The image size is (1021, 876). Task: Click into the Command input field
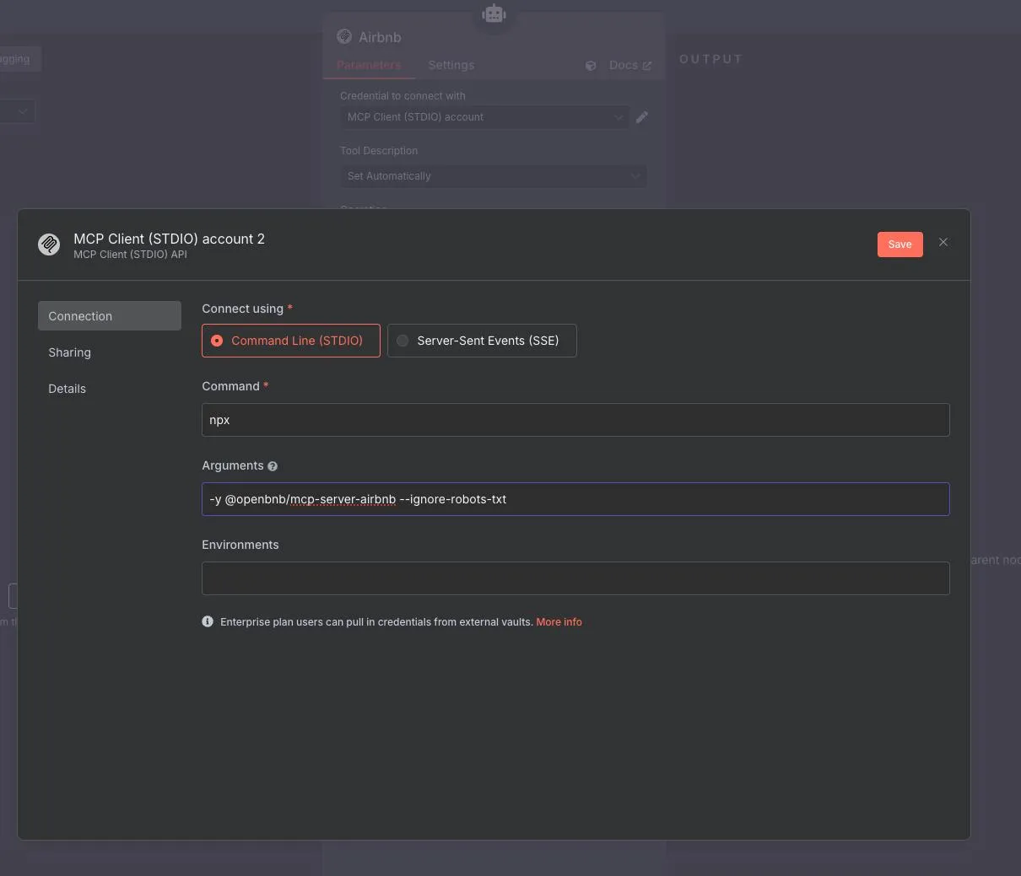pyautogui.click(x=575, y=420)
